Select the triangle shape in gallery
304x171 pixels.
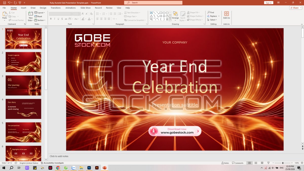151,16
